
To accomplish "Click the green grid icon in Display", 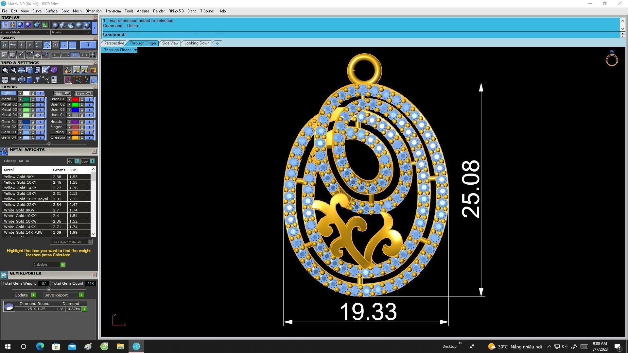I will tap(45, 25).
